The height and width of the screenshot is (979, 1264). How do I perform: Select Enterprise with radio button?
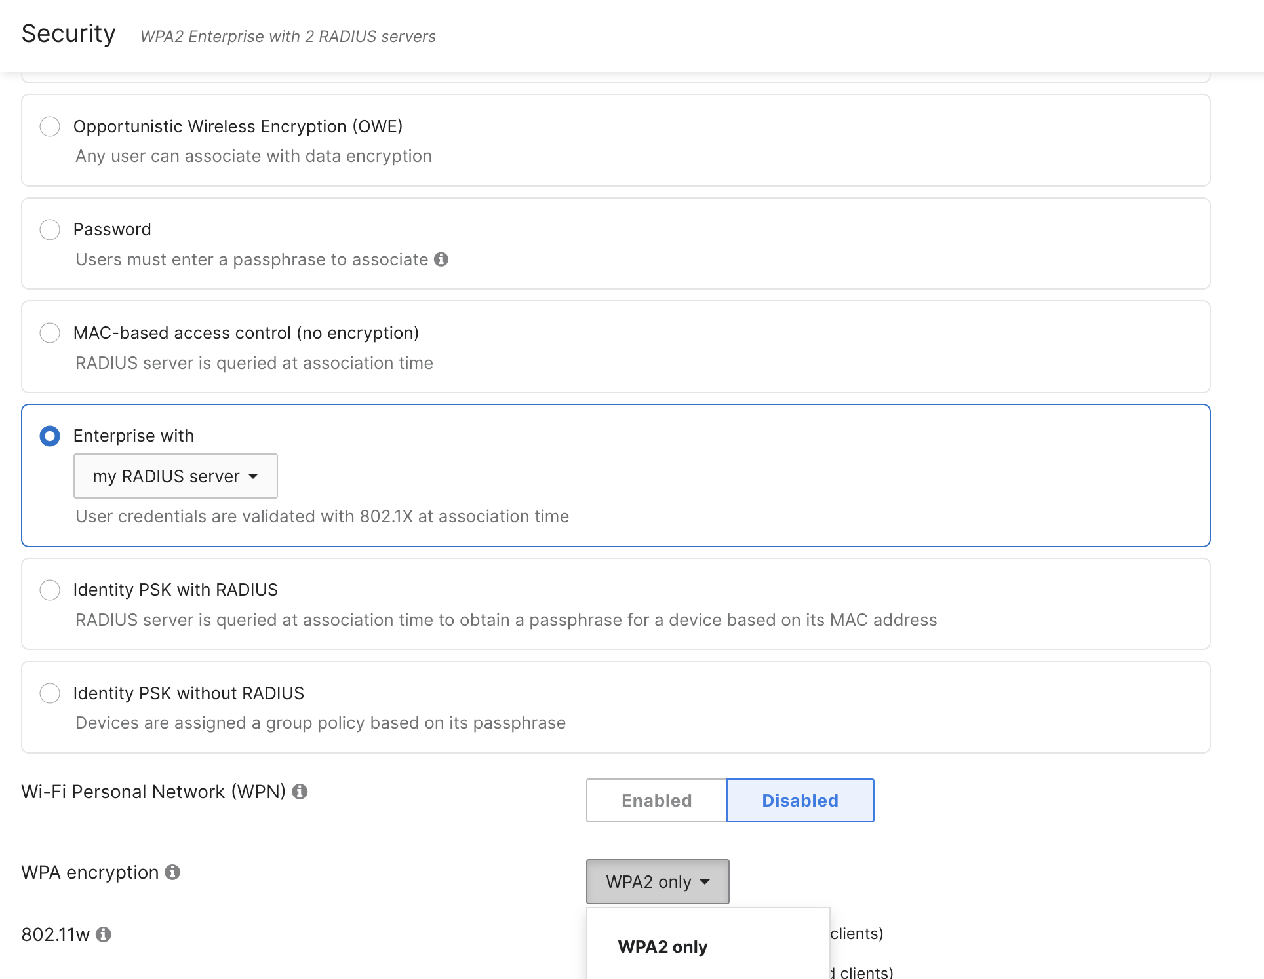point(50,436)
